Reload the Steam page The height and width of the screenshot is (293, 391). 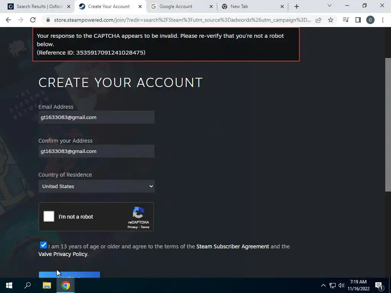coord(33,20)
